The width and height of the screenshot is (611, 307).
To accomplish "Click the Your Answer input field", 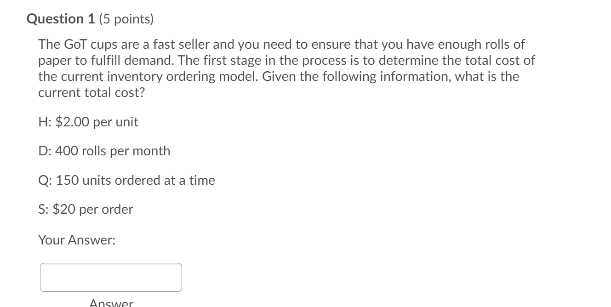I will click(x=111, y=277).
